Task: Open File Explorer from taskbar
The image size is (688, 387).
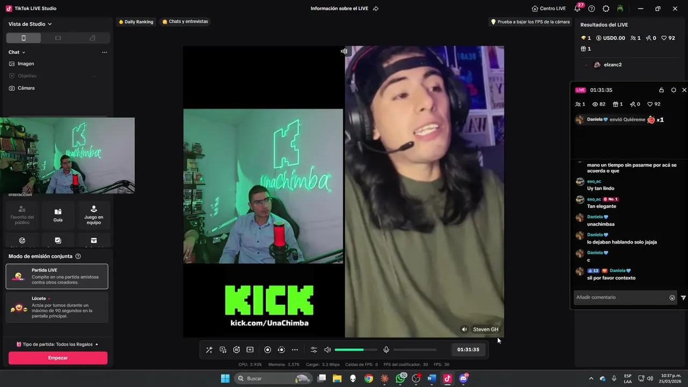Action: pos(337,378)
